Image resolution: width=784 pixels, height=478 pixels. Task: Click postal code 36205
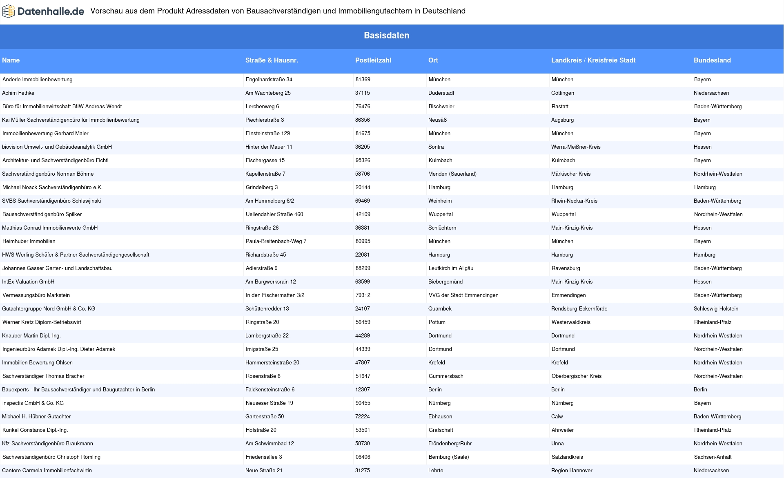point(363,147)
